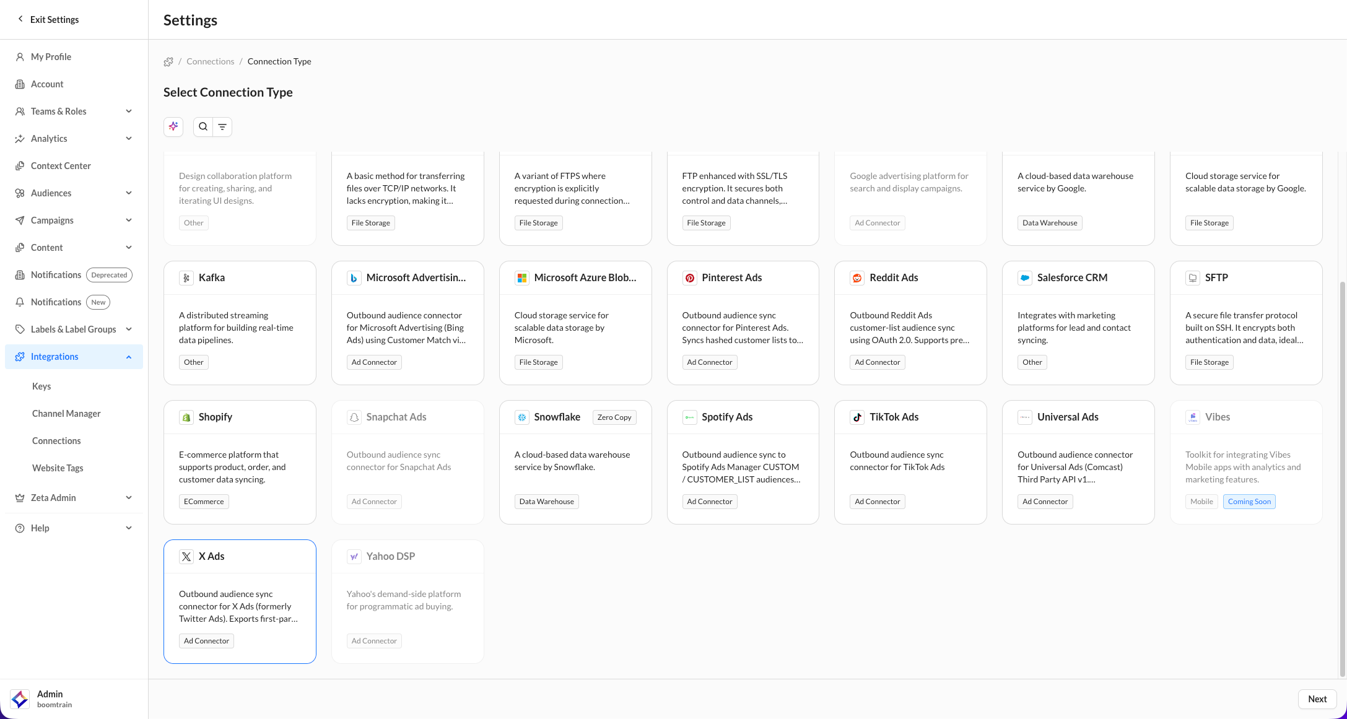Screen dimensions: 1347x719
Task: Click the Universal Ads card title
Action: [x=1068, y=417]
